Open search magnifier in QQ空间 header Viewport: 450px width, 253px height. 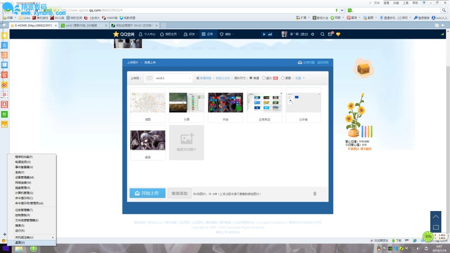[x=322, y=34]
